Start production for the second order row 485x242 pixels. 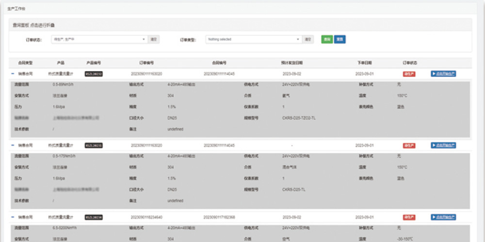(x=443, y=145)
